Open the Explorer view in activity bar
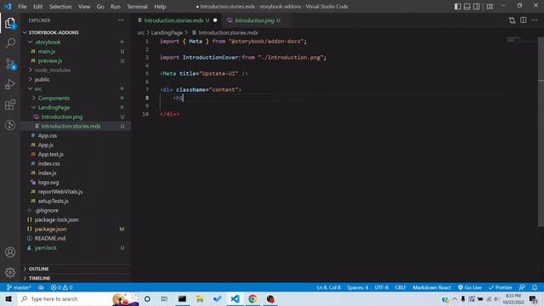 [10, 23]
